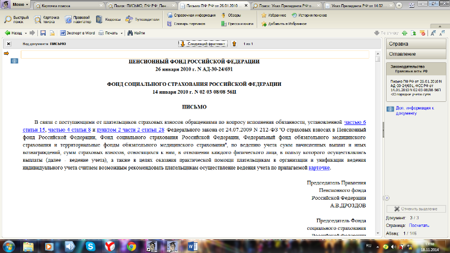
Task: Open Google Chrome from the taskbar
Action: [x=132, y=246]
